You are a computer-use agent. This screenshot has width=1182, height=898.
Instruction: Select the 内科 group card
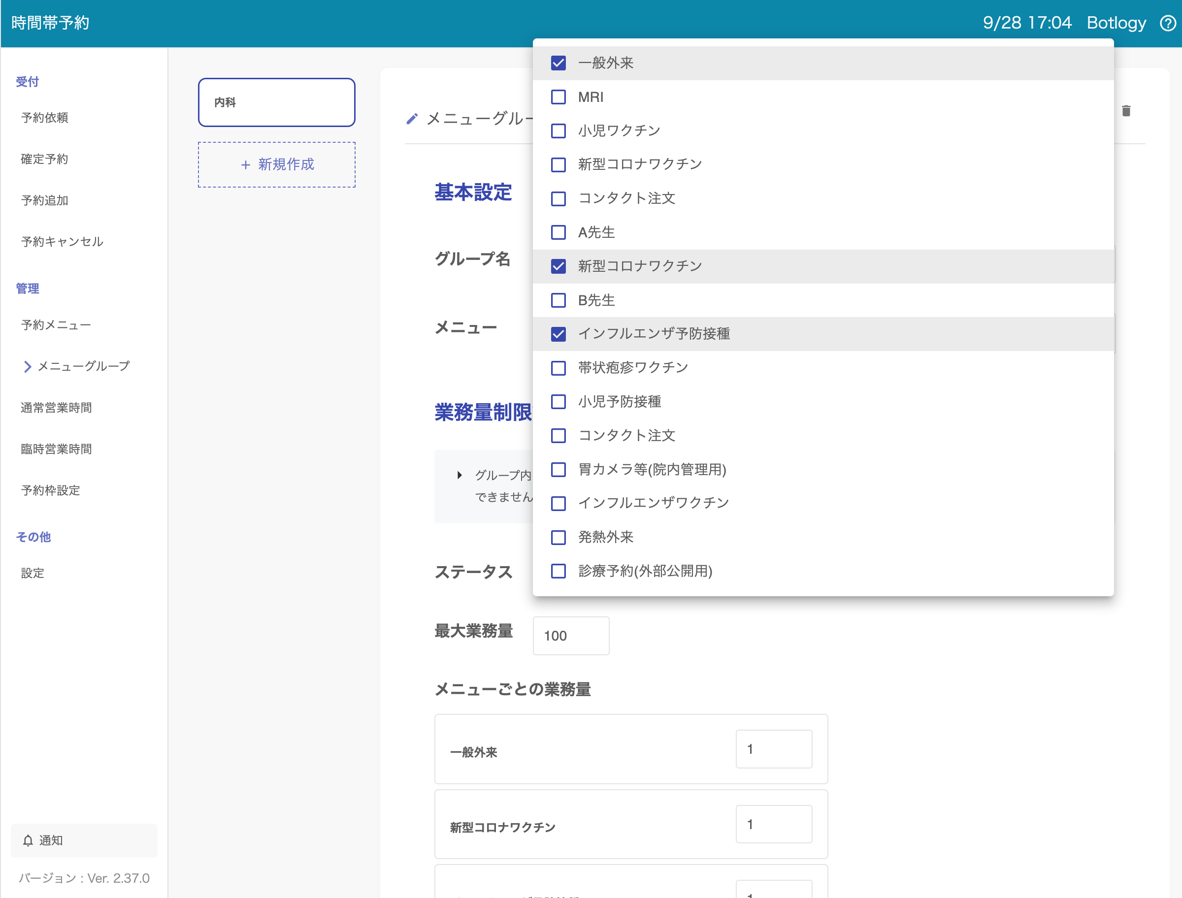(276, 102)
